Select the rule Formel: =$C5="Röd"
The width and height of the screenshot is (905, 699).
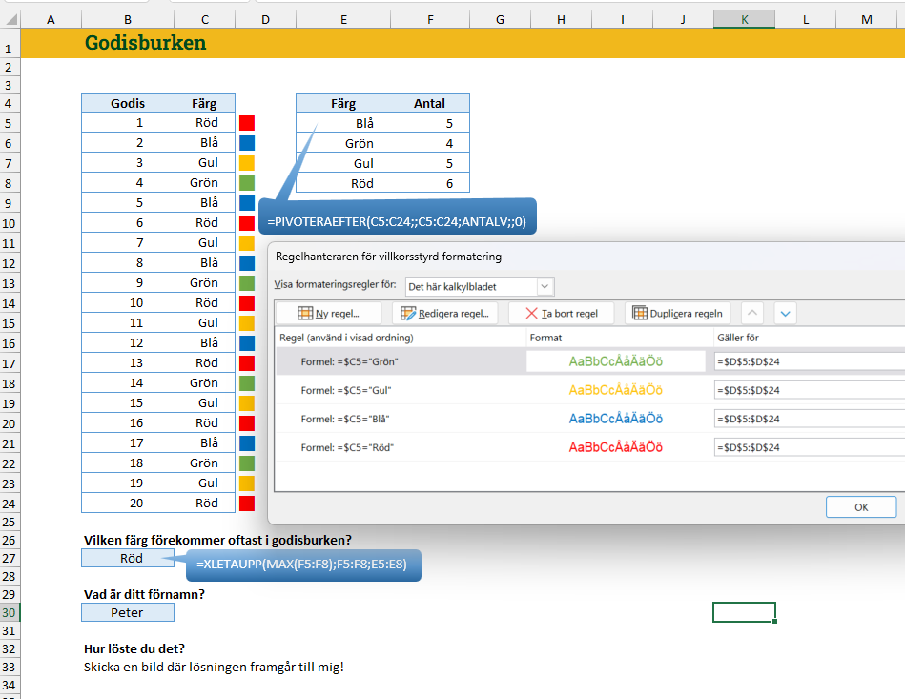(347, 447)
